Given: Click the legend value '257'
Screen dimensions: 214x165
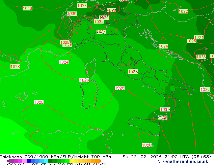Looking at the screenshot, I should [9, 164].
